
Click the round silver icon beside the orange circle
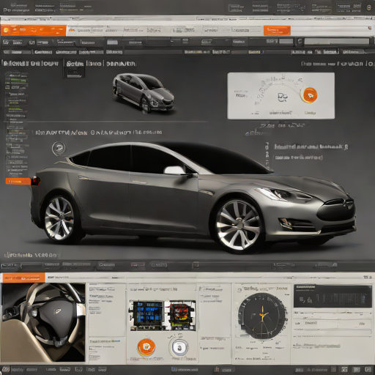click(179, 347)
